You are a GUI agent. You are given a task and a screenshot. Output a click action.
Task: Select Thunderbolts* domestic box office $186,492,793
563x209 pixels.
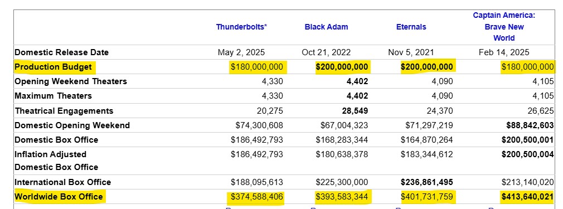257,140
